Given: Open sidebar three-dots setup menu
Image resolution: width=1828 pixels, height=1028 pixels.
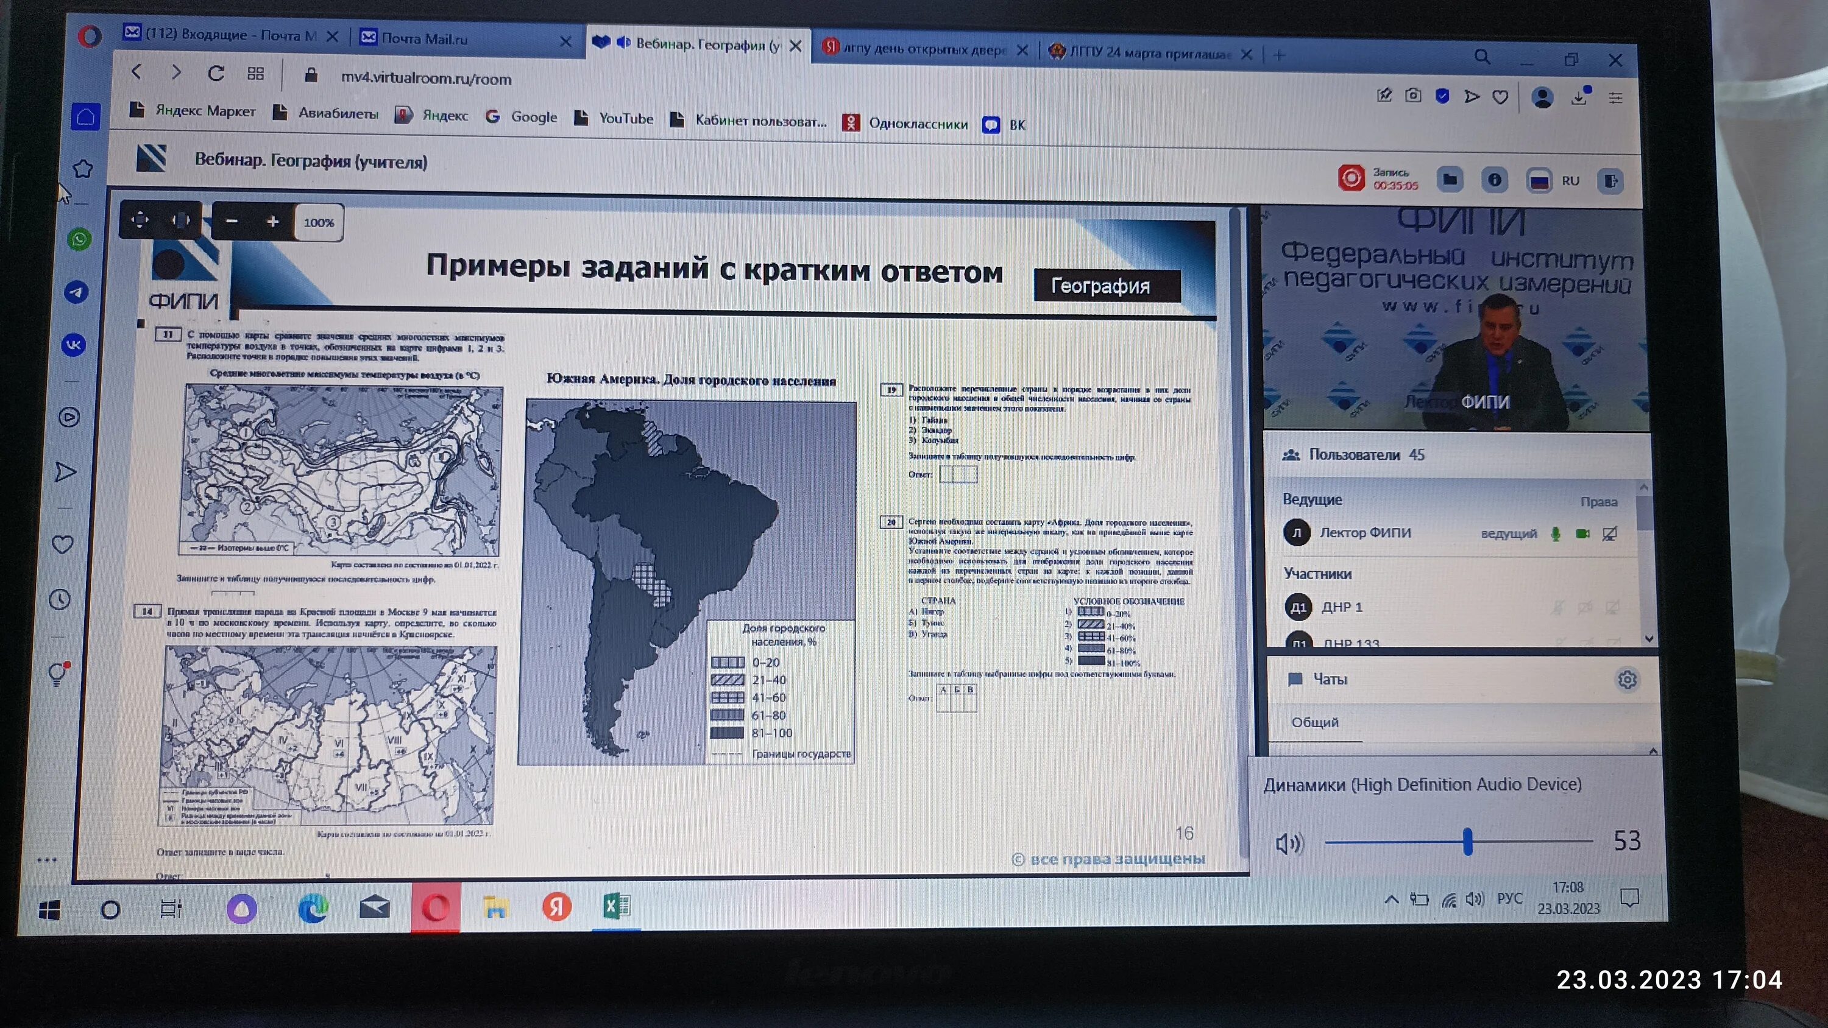Looking at the screenshot, I should 47,860.
